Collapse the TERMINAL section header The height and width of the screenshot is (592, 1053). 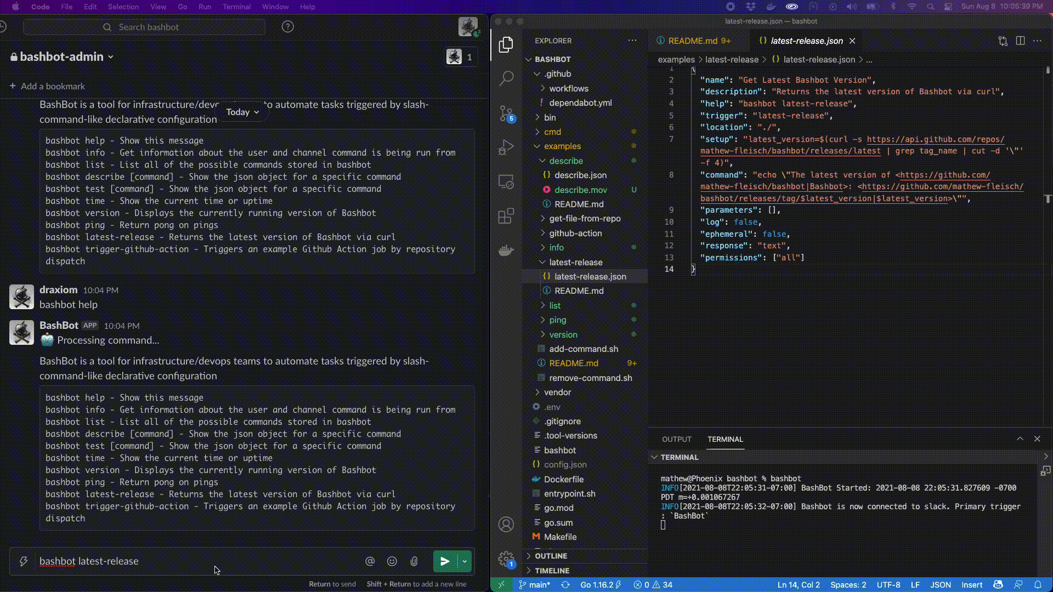[680, 457]
